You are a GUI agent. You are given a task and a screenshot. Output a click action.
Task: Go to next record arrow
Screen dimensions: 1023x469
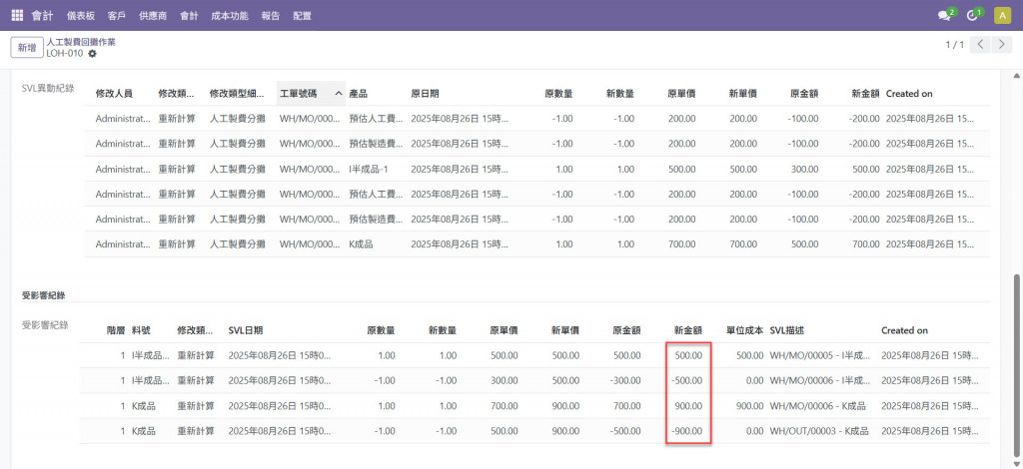tap(1001, 45)
